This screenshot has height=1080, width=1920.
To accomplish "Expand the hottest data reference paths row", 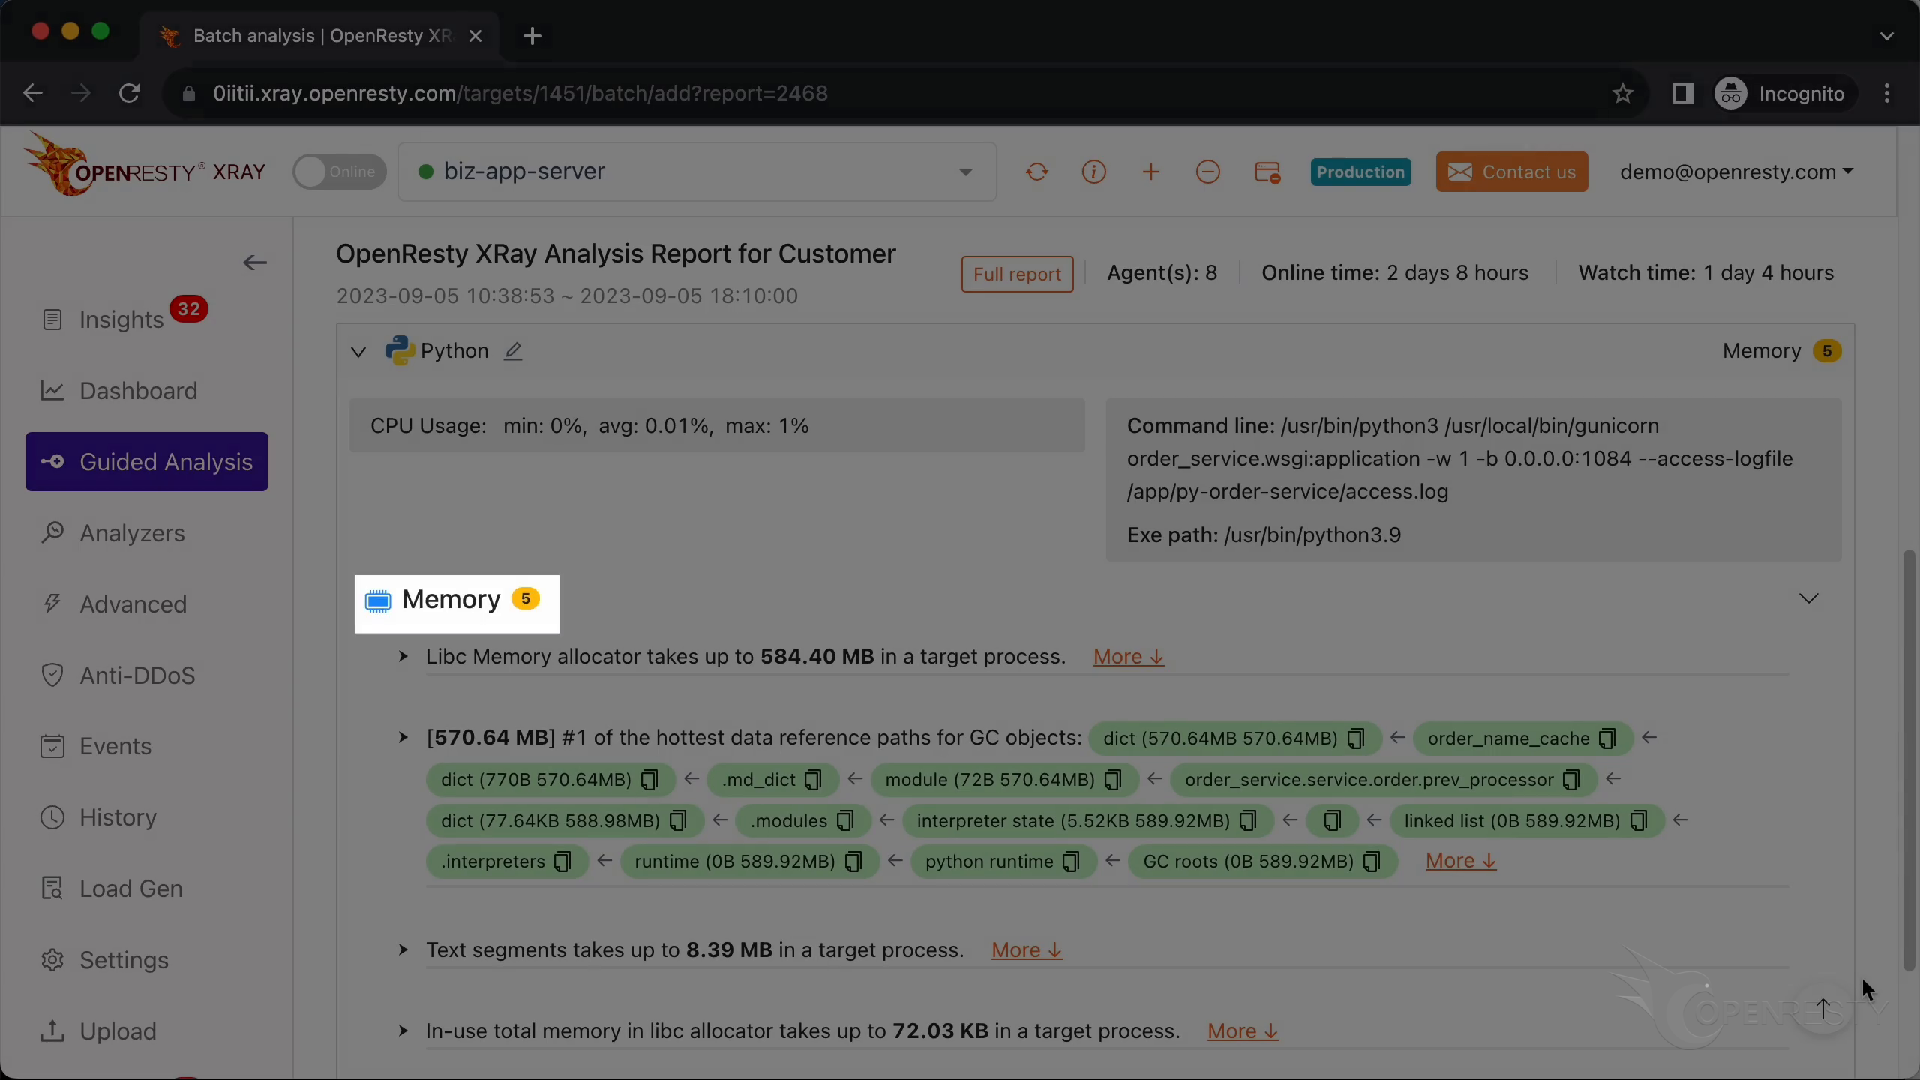I will [403, 738].
